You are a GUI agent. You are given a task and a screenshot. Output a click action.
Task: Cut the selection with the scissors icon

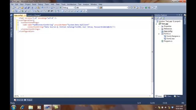click(32, 8)
